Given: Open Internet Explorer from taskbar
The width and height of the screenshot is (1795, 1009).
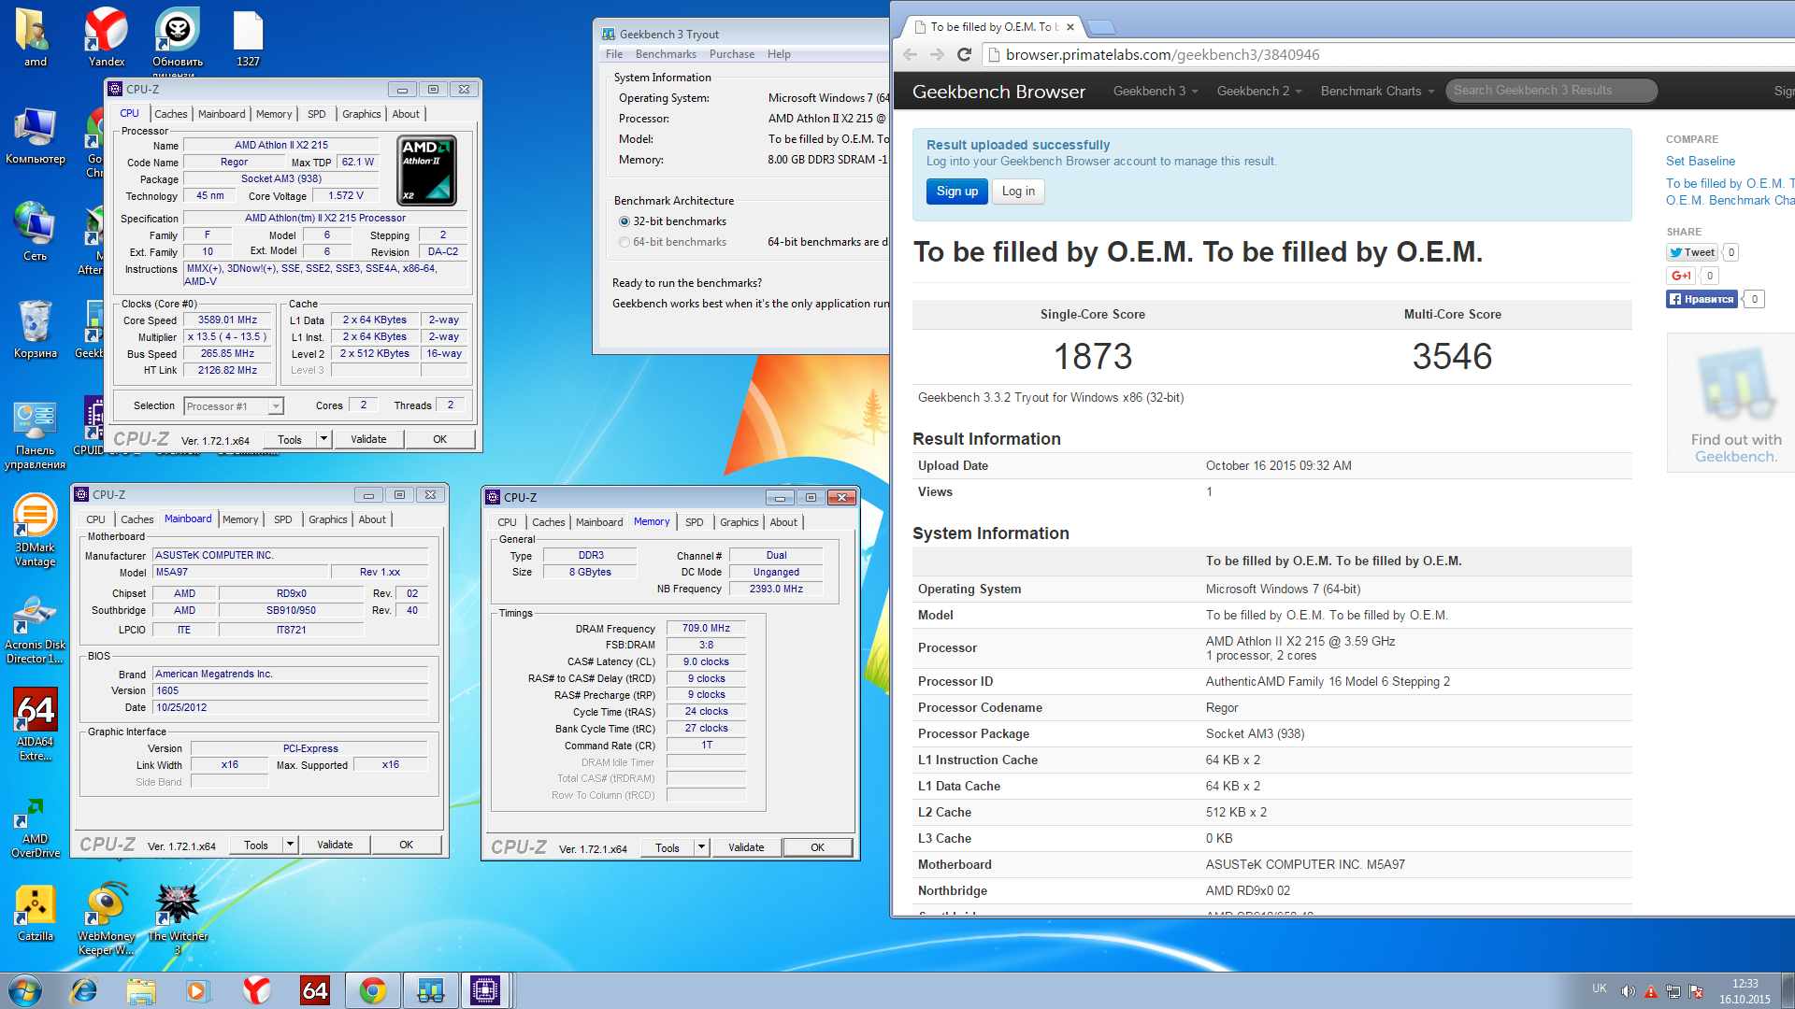Looking at the screenshot, I should coord(84,990).
